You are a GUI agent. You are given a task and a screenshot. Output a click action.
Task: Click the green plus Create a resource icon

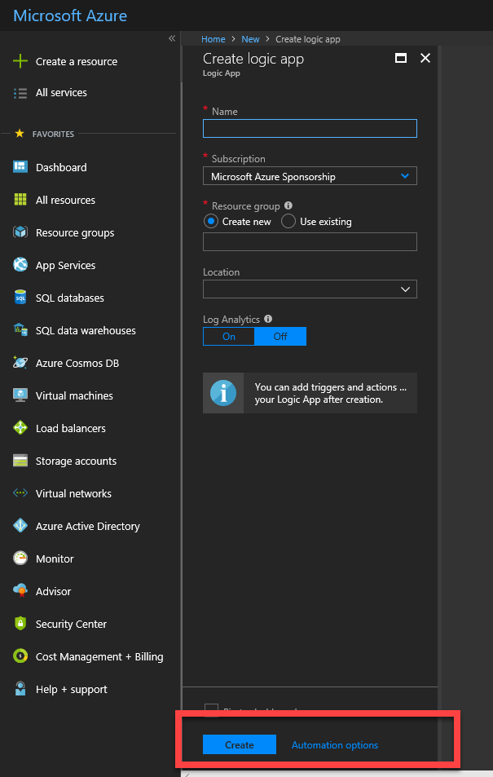tap(20, 61)
